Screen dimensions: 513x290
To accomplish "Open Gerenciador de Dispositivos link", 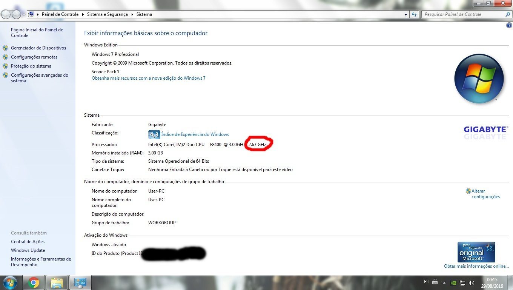I will click(38, 48).
